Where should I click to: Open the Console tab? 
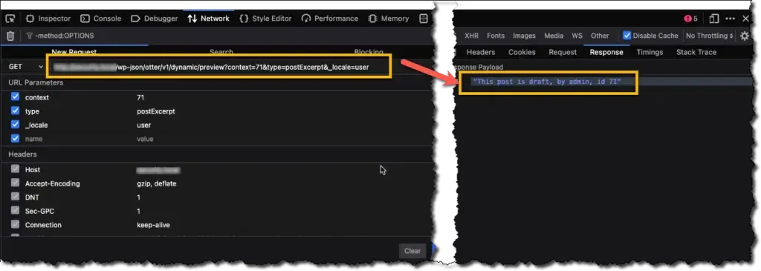pos(101,19)
